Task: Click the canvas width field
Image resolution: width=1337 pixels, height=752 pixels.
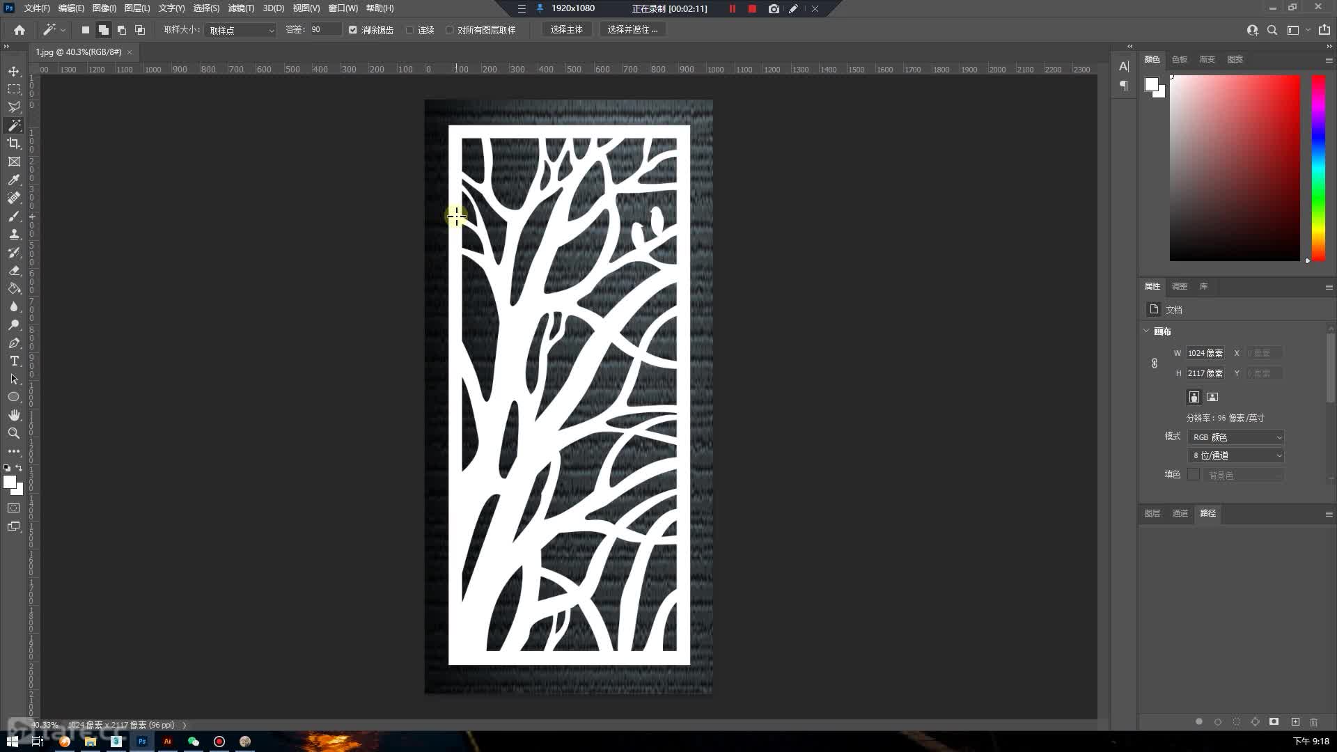Action: coord(1205,353)
